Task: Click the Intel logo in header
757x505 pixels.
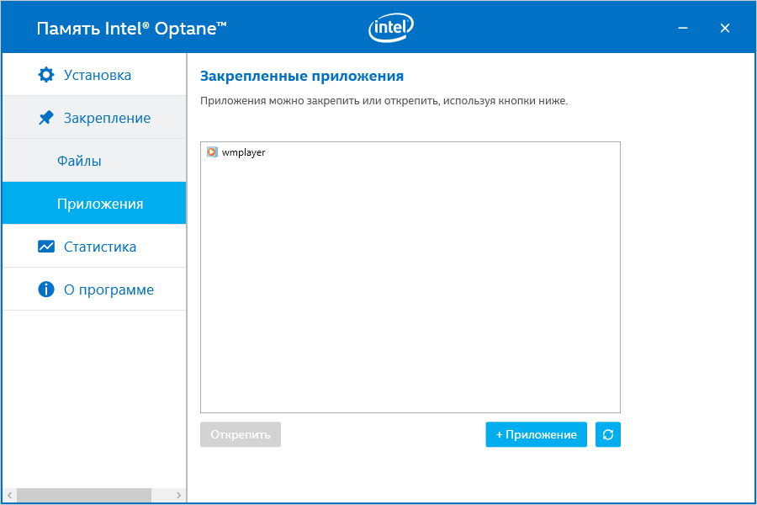Action: pyautogui.click(x=391, y=29)
